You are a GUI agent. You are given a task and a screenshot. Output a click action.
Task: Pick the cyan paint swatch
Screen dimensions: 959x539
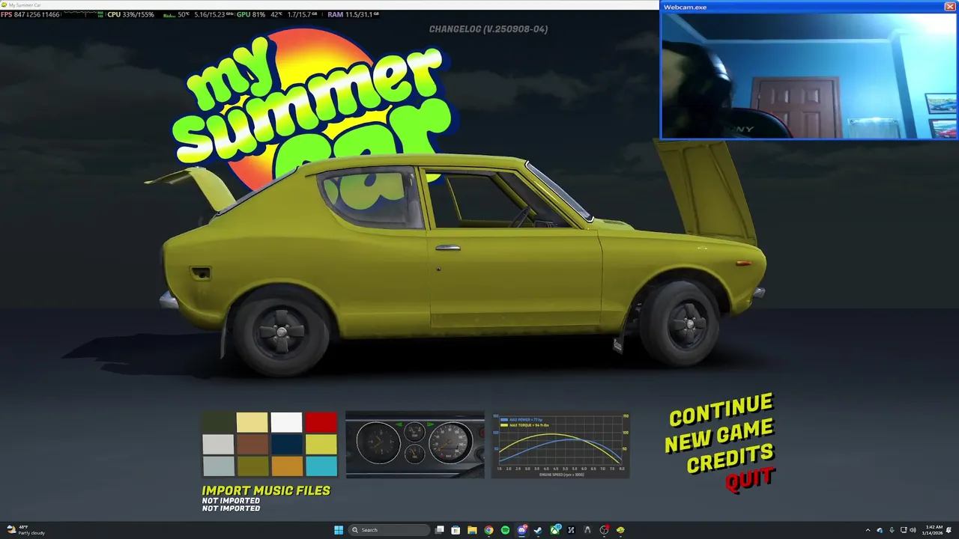click(x=321, y=466)
